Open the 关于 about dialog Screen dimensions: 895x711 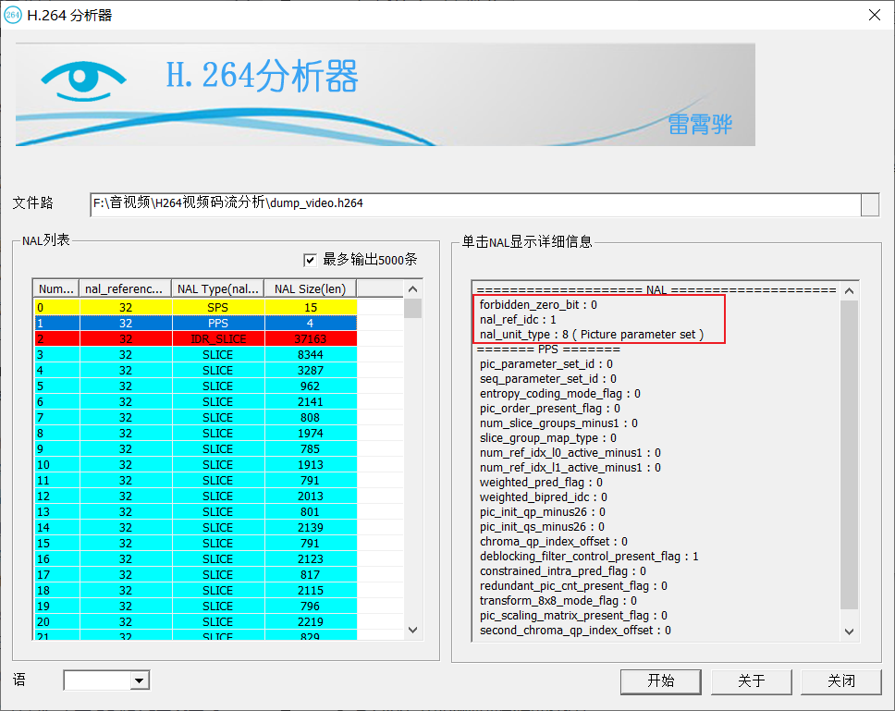coord(751,680)
